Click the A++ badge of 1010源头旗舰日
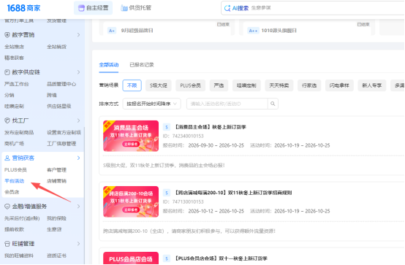 (x=253, y=31)
